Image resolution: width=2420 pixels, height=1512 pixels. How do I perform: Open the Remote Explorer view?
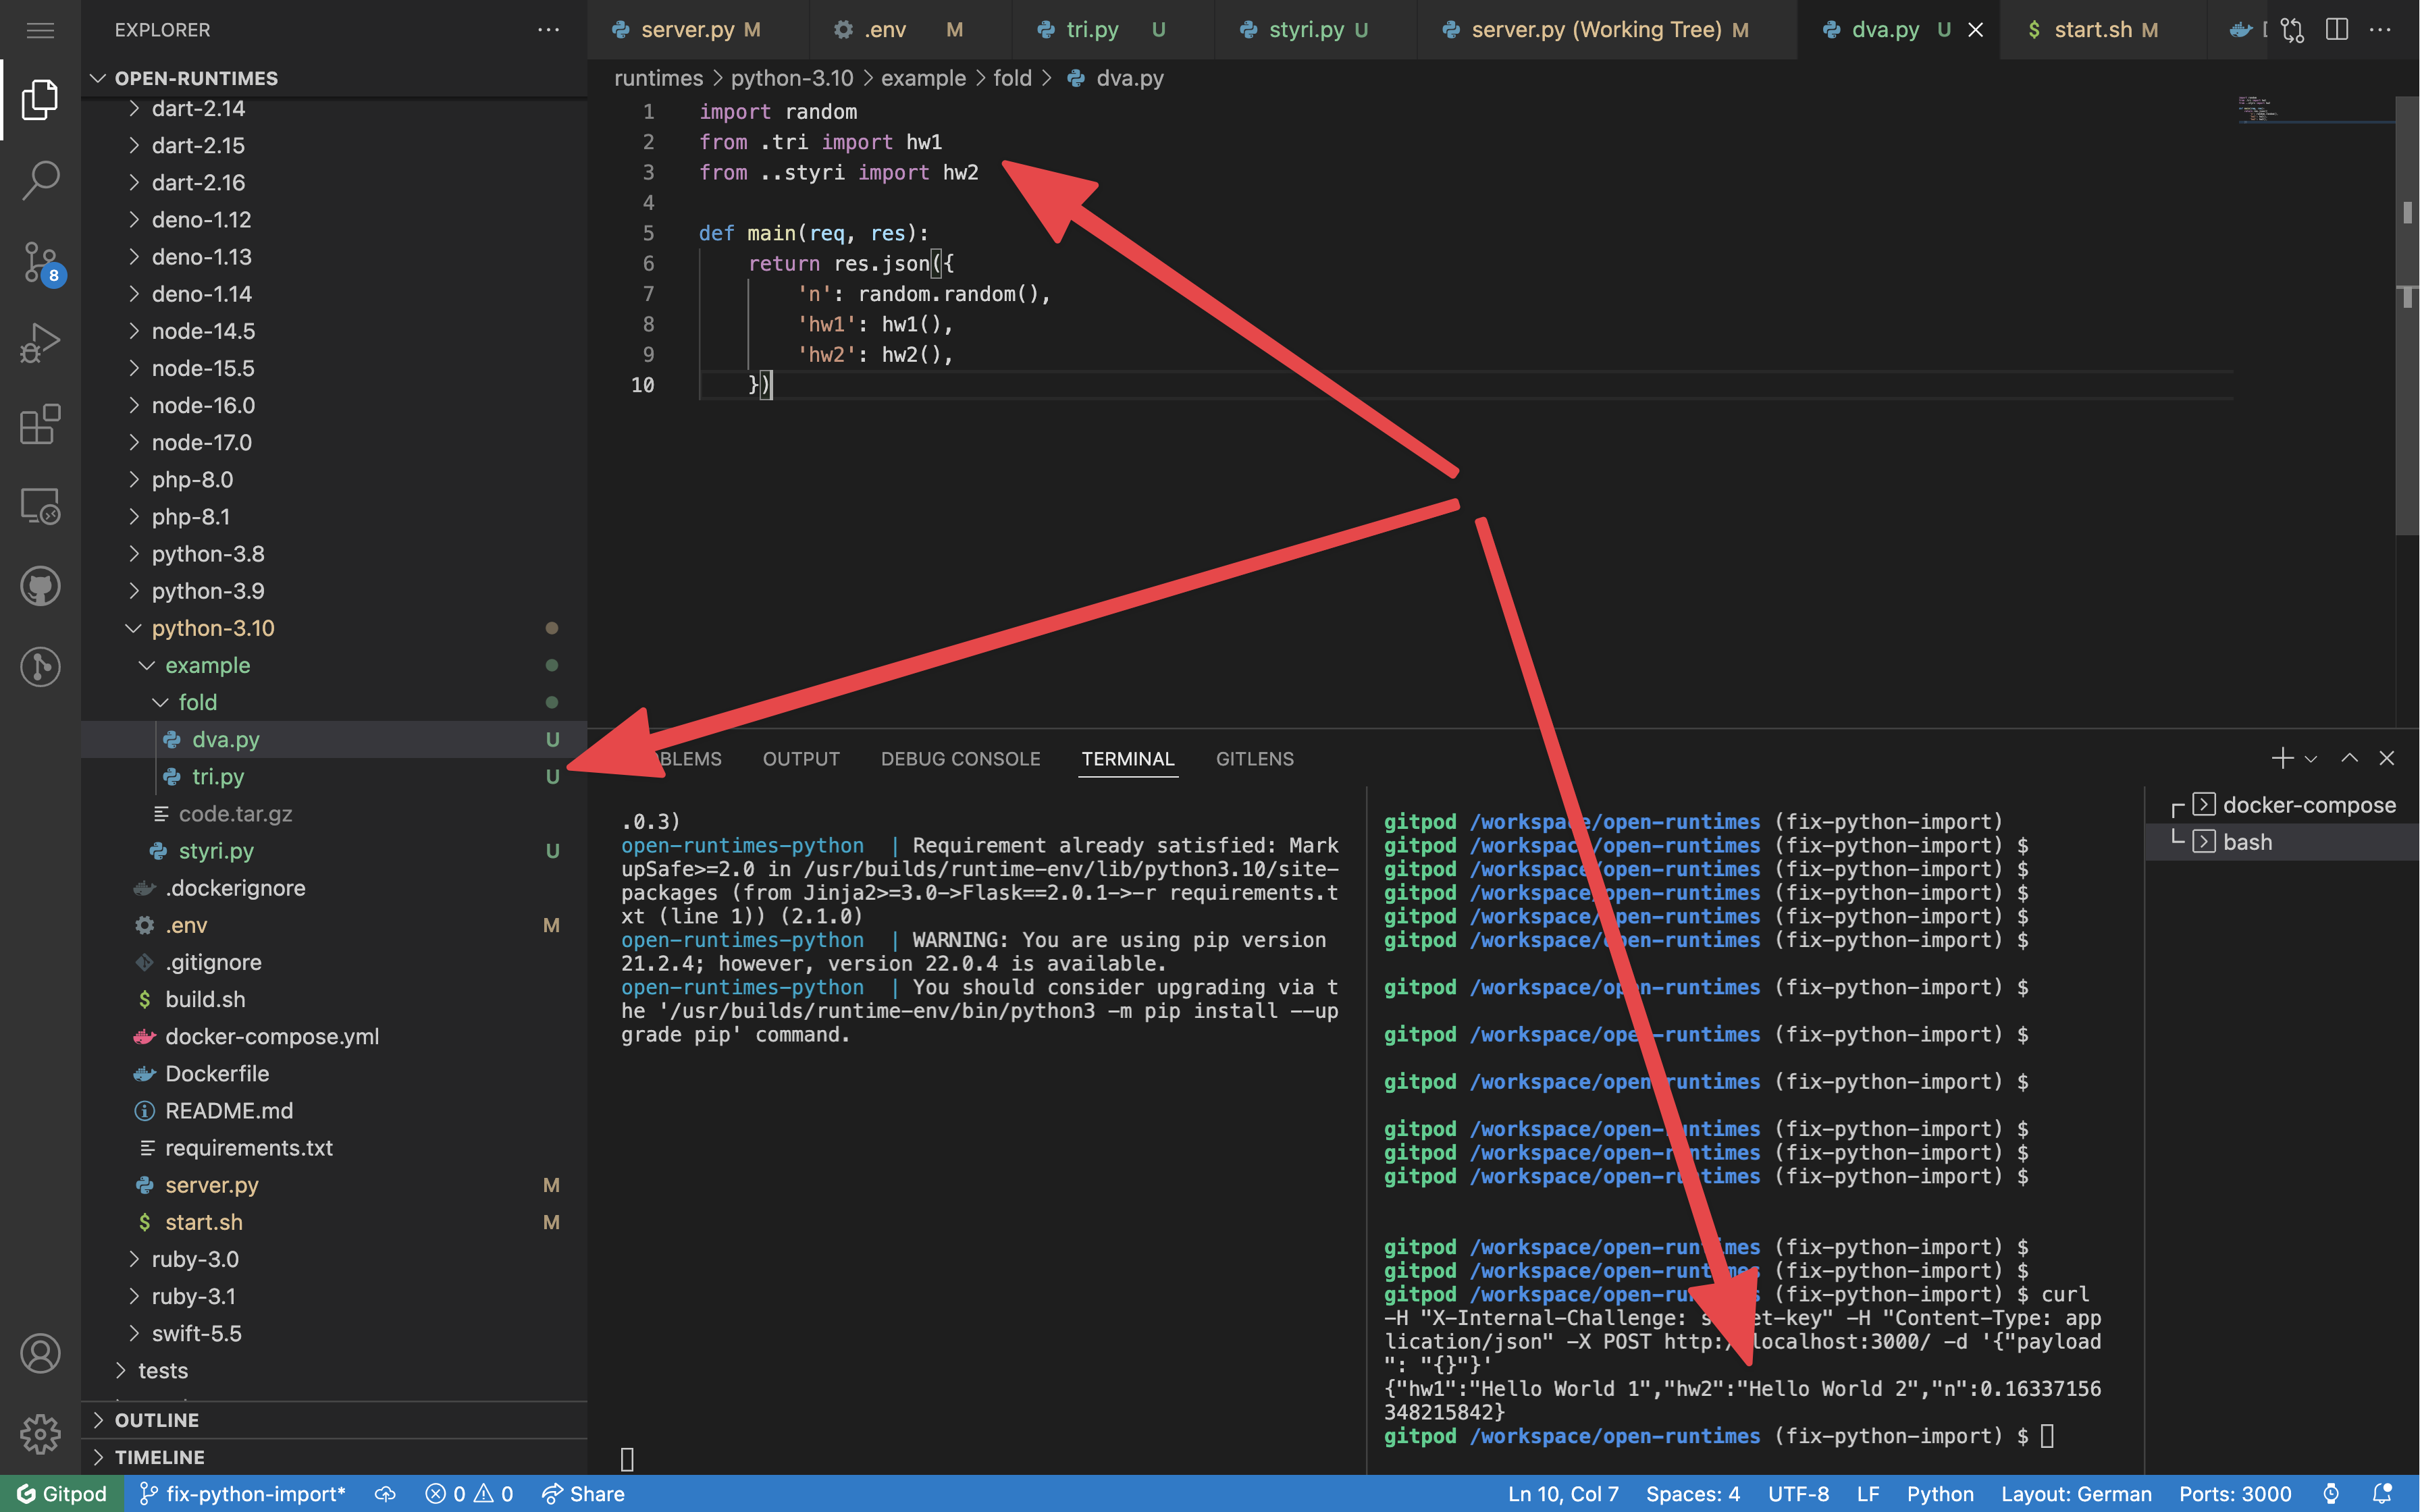click(x=40, y=506)
